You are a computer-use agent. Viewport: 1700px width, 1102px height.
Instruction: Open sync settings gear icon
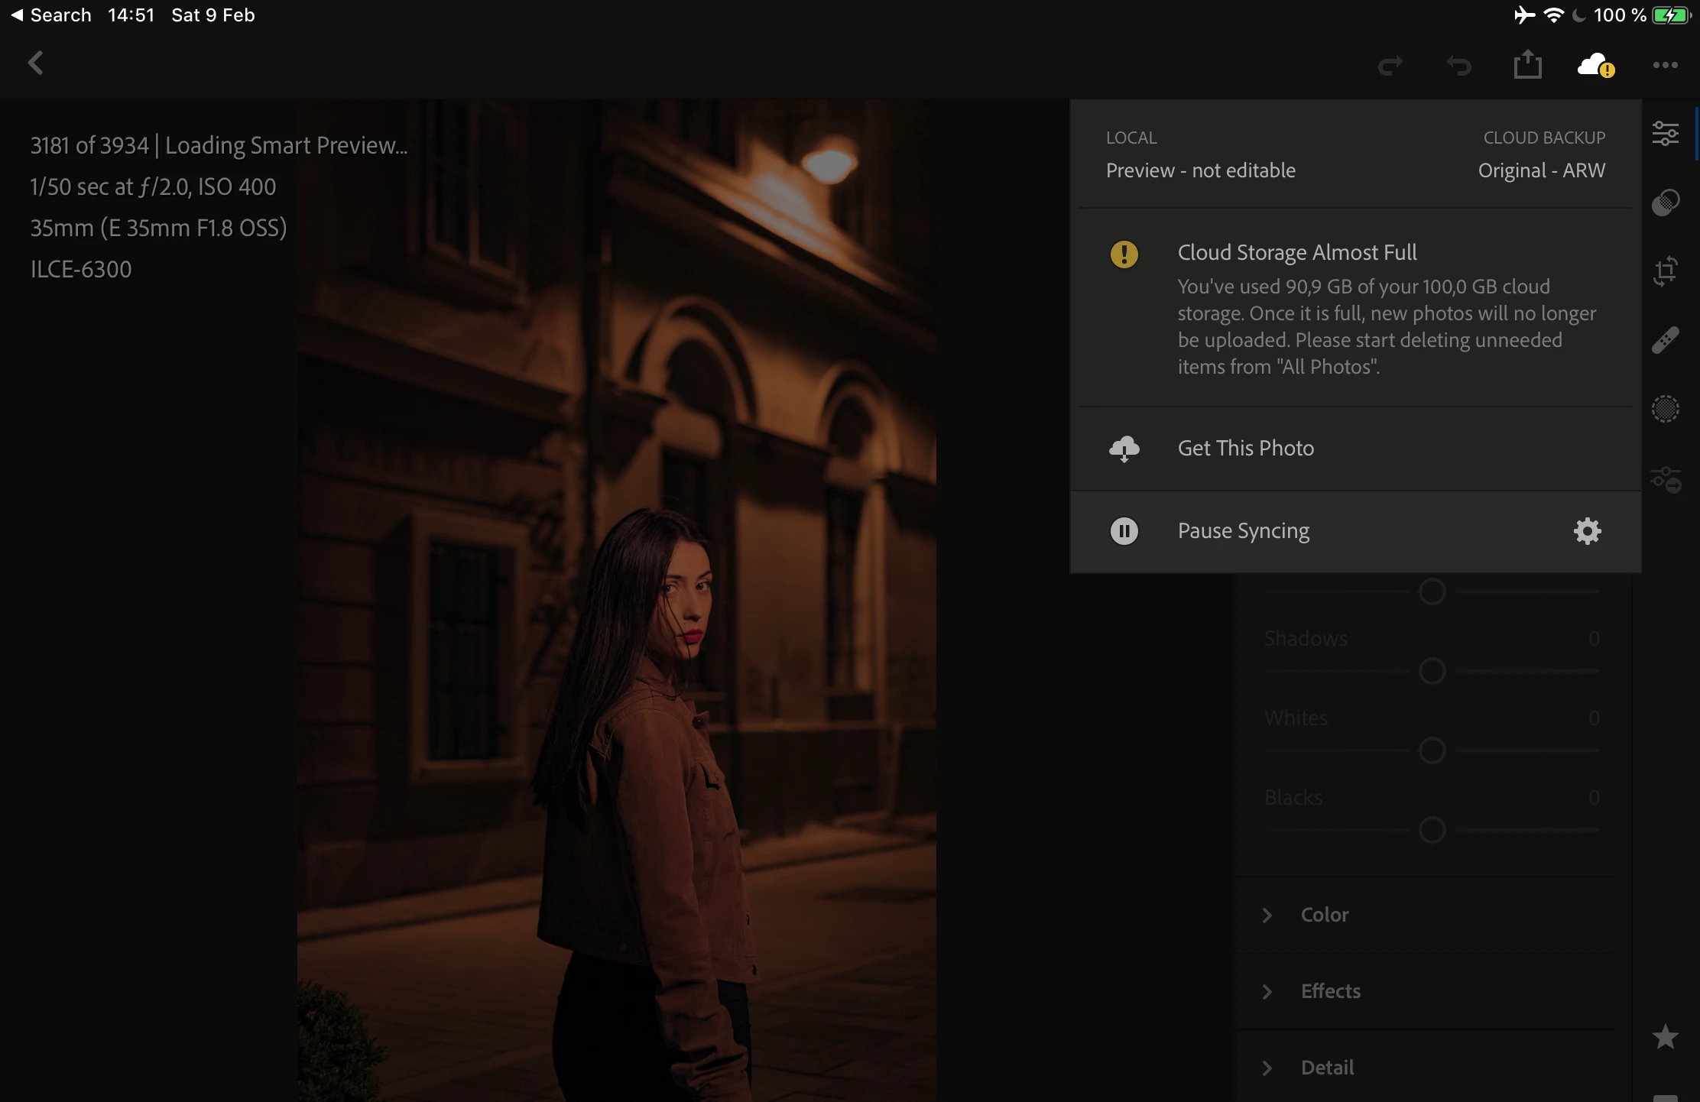[x=1587, y=531]
